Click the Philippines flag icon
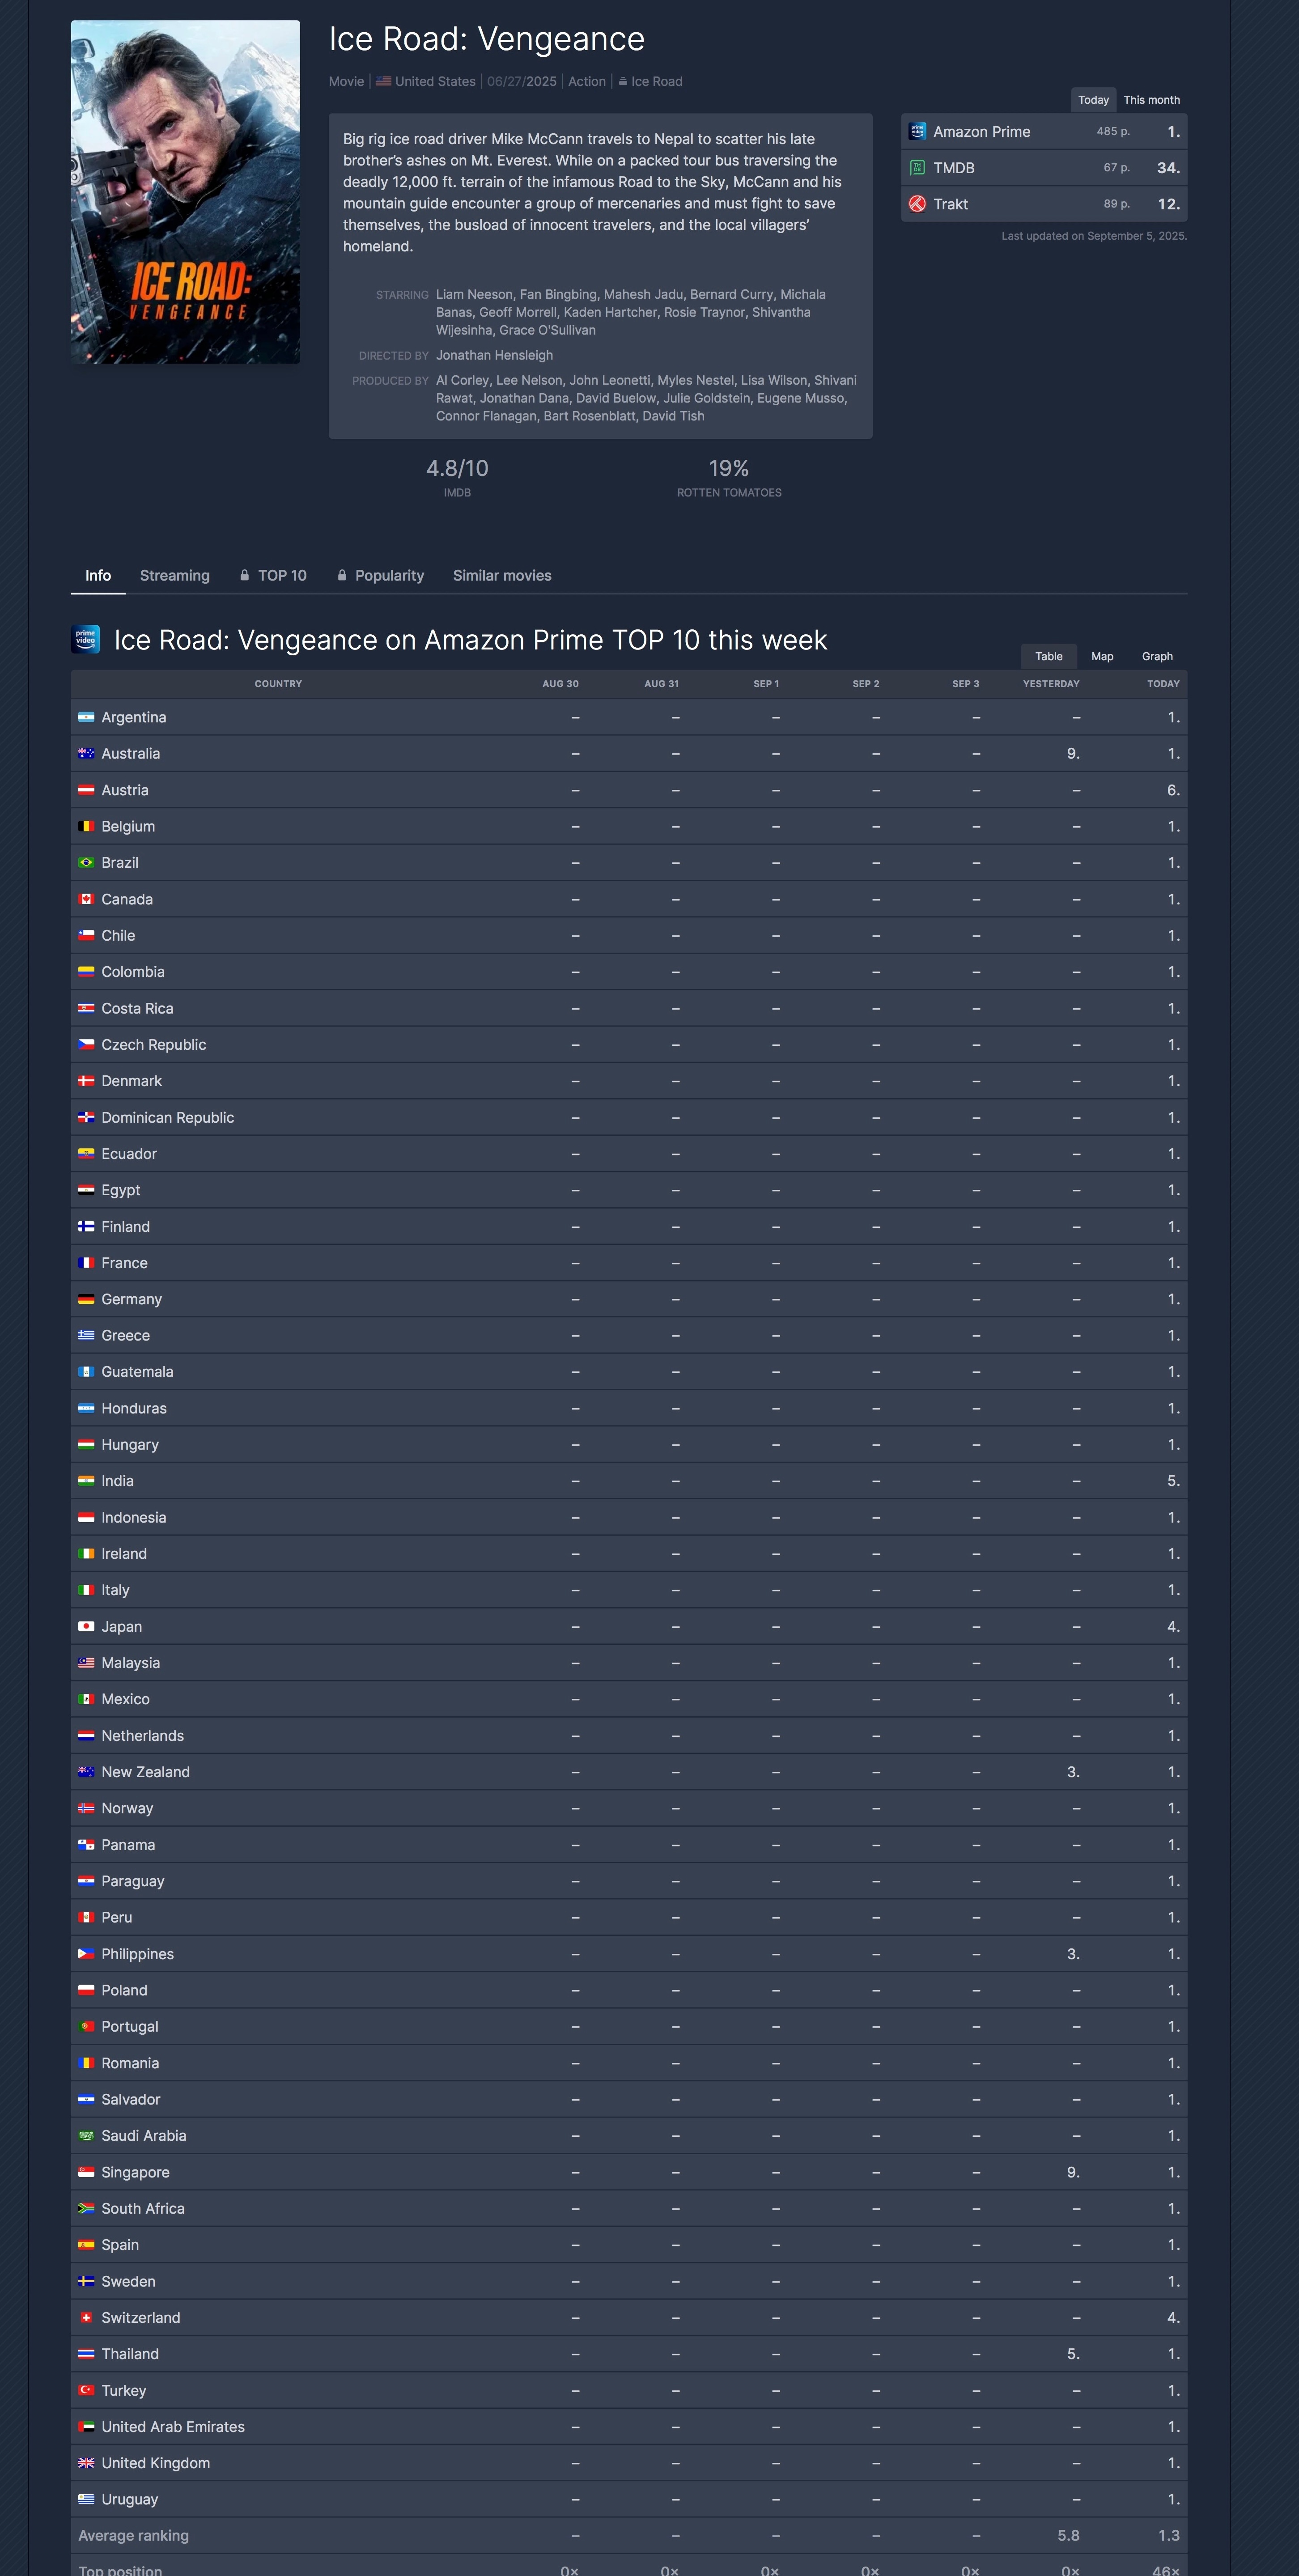The image size is (1299, 2576). pyautogui.click(x=86, y=1954)
